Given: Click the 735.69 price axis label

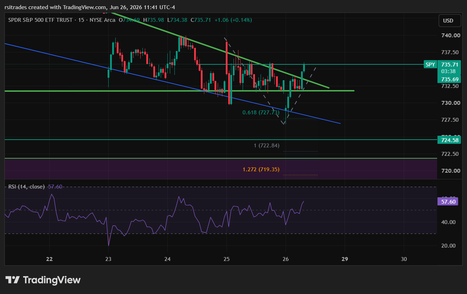Looking at the screenshot, I should [x=449, y=79].
